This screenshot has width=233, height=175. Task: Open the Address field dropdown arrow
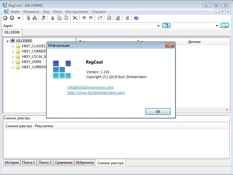pos(159,26)
